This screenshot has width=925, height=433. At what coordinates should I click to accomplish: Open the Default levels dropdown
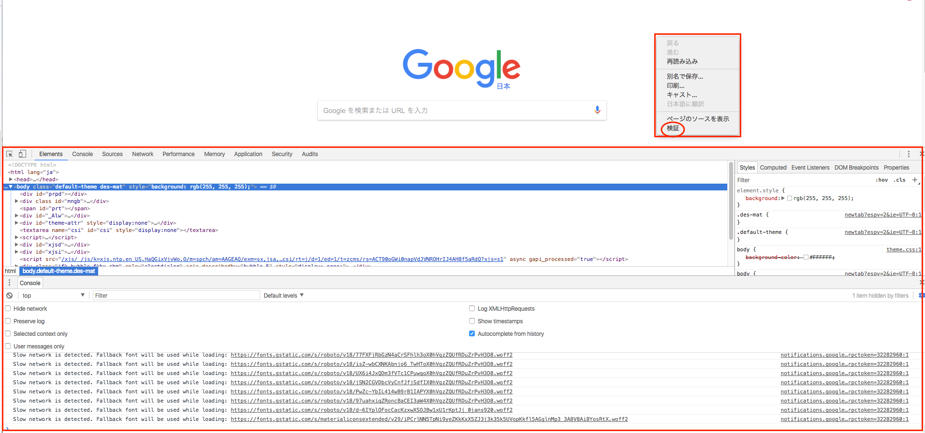click(283, 295)
